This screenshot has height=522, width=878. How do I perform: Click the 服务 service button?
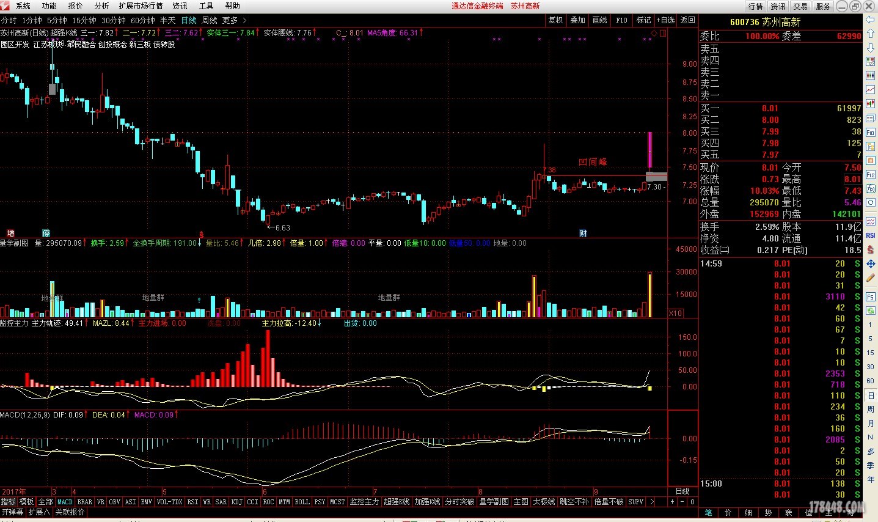[x=823, y=6]
